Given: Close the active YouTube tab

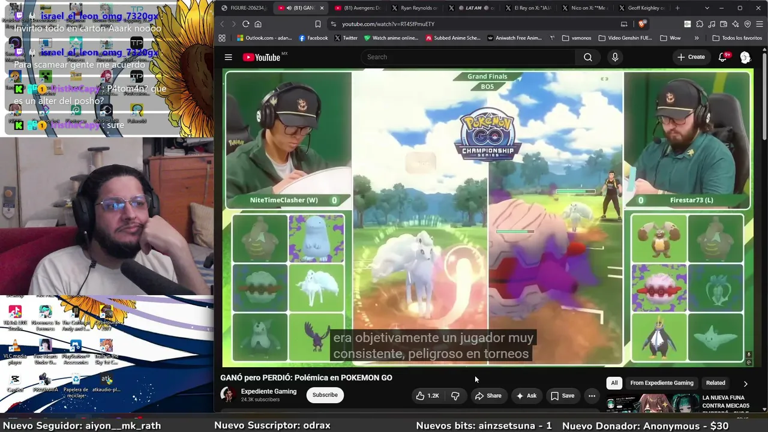Looking at the screenshot, I should [x=322, y=8].
